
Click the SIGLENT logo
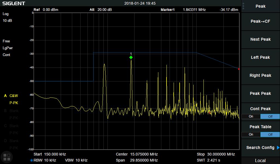tap(14, 3)
